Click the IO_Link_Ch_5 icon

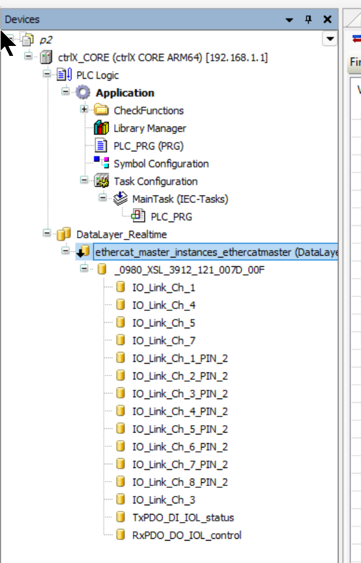(x=120, y=322)
